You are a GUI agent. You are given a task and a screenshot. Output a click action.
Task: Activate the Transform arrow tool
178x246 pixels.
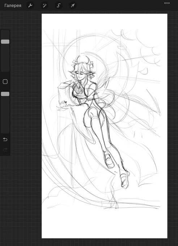tap(73, 6)
